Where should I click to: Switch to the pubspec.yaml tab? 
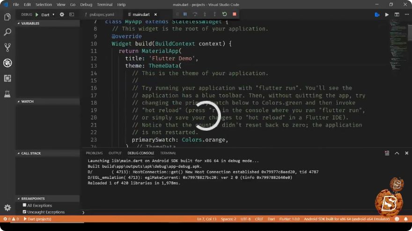[102, 14]
